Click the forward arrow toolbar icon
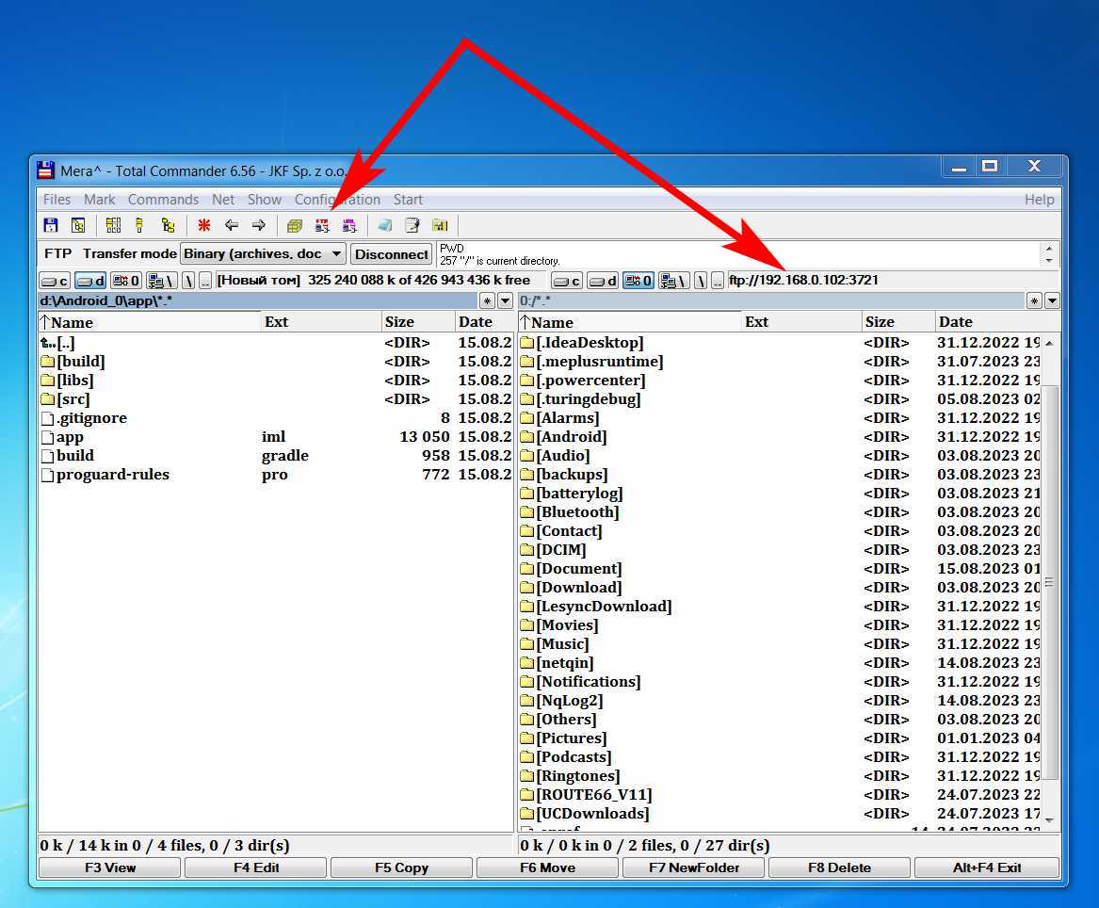 tap(258, 225)
